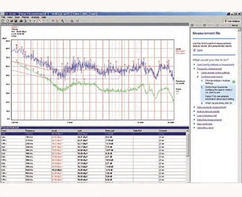Click the first red peak marker on the trace
The width and height of the screenshot is (242, 197).
[17, 45]
